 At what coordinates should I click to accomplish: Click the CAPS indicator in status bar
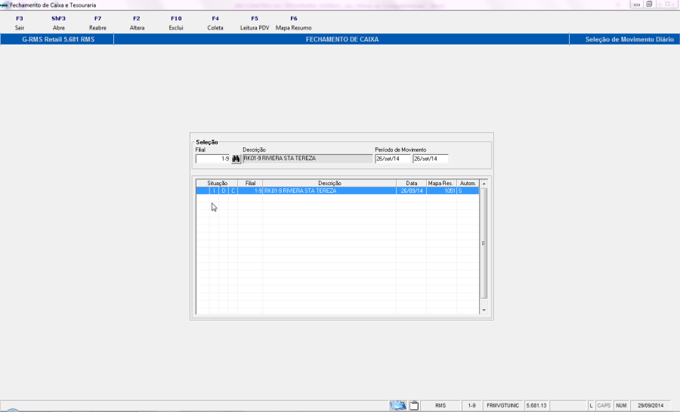tap(604, 405)
